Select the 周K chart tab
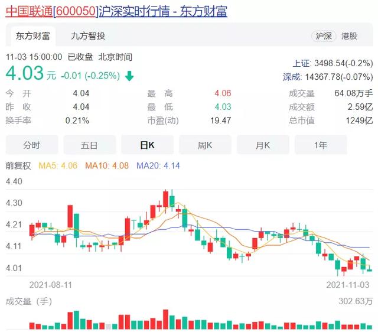 coord(205,145)
